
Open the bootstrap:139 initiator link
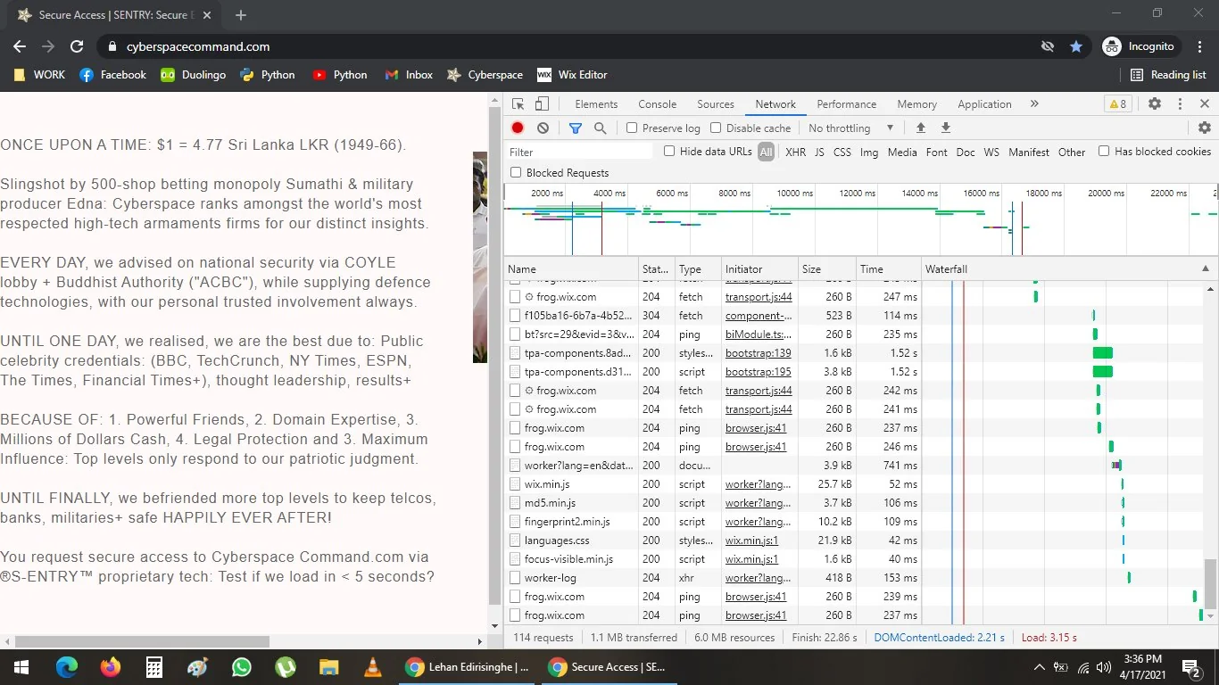click(758, 353)
